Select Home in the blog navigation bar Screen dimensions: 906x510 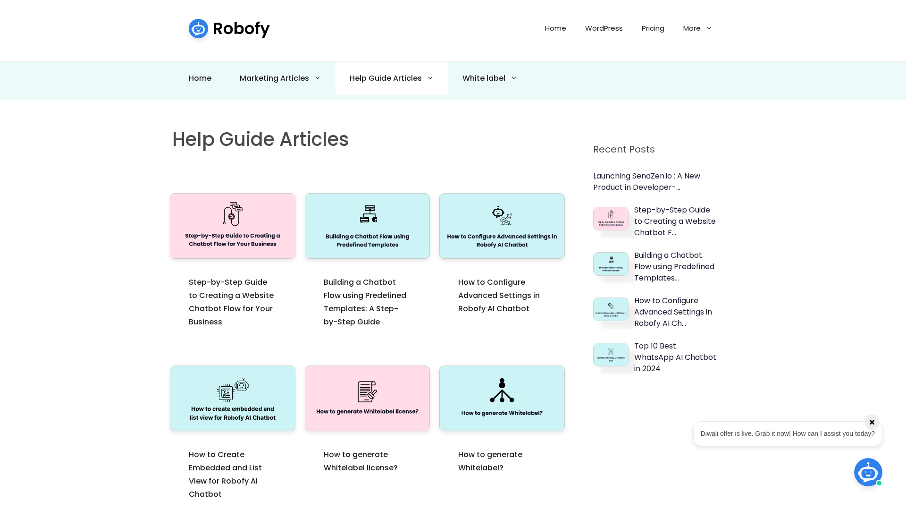[200, 78]
